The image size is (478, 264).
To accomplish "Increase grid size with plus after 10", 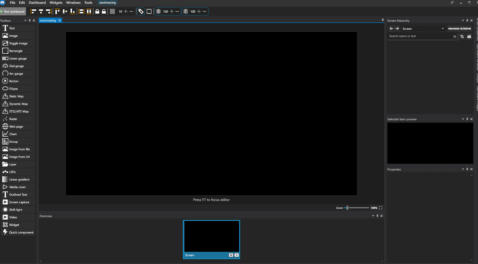I will click(x=125, y=12).
